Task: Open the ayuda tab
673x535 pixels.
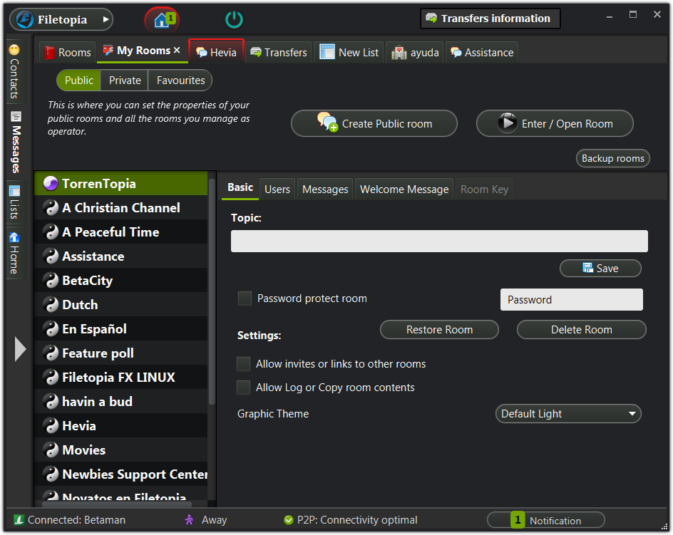Action: click(416, 52)
